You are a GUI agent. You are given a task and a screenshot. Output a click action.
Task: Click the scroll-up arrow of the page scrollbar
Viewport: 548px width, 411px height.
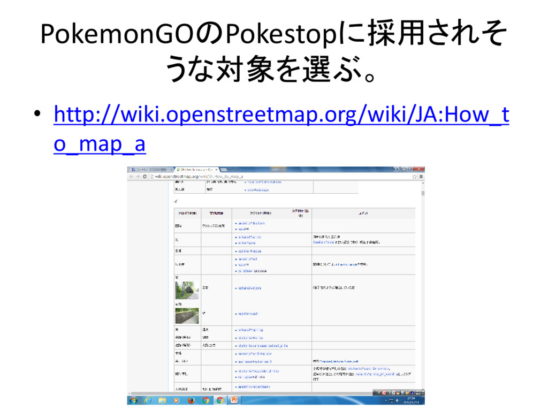click(423, 183)
